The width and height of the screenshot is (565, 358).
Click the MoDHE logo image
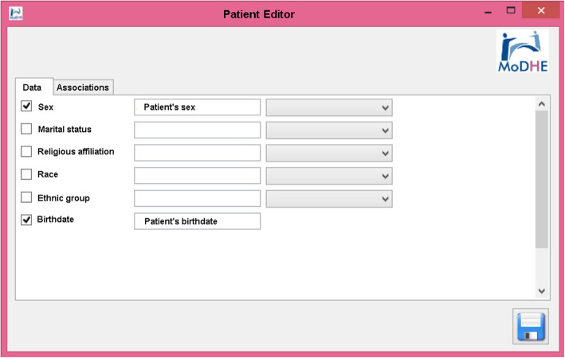coord(522,52)
